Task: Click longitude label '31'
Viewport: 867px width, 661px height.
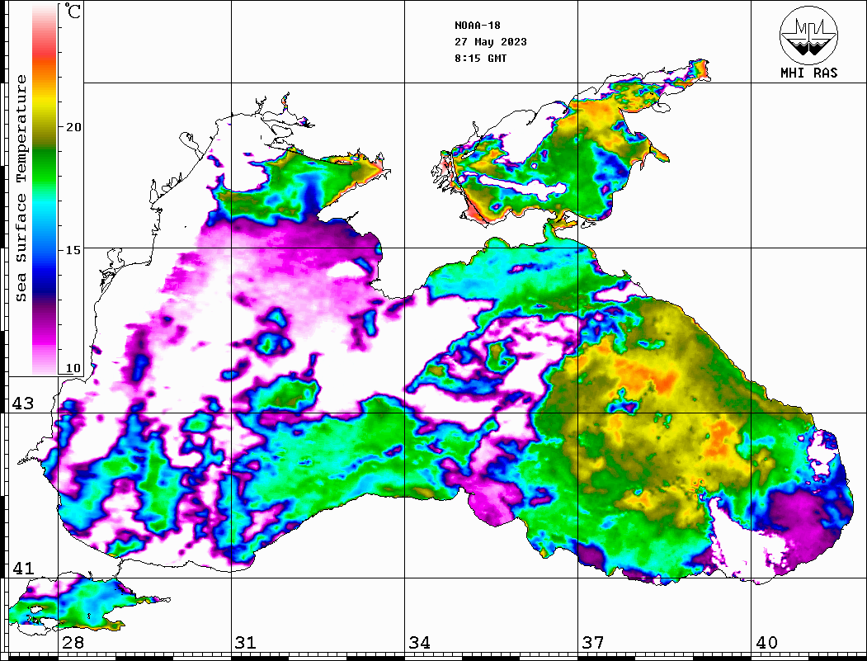Action: (246, 643)
